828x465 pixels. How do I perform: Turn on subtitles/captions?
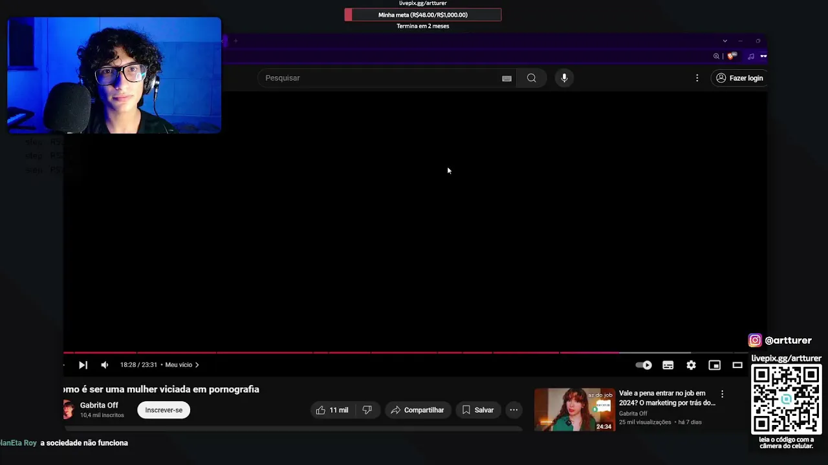click(x=668, y=365)
